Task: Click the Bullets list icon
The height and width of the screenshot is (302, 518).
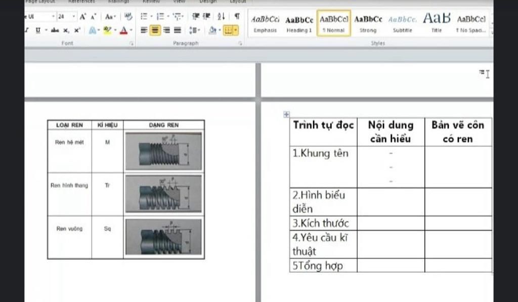Action: pyautogui.click(x=144, y=17)
